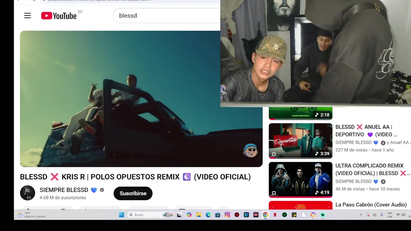Open channel SIEMPRE BLESSD under the DEPORTIVO video
Viewport: 411px width, 231px height.
(x=354, y=142)
